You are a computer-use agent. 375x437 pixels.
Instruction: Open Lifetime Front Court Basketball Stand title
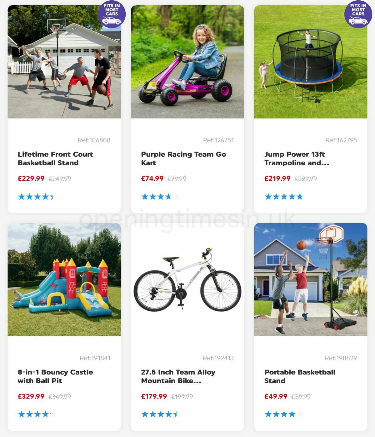(x=55, y=158)
